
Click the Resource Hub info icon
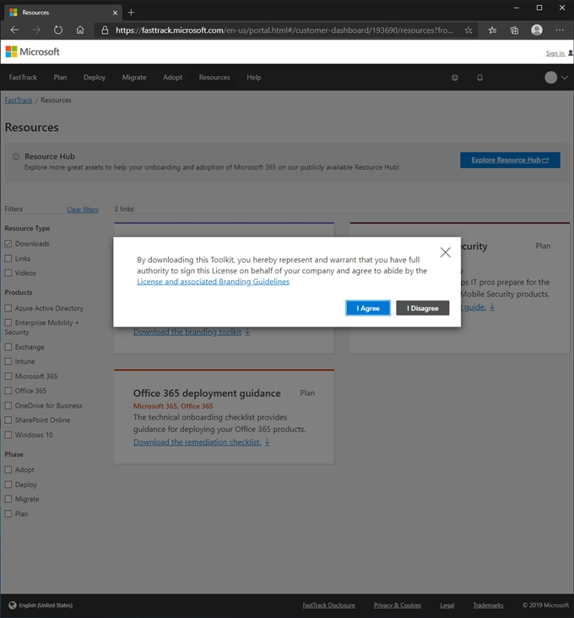pos(16,156)
